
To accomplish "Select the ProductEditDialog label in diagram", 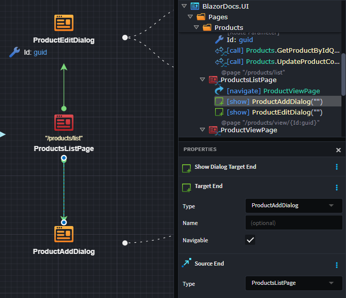I will pos(64,40).
